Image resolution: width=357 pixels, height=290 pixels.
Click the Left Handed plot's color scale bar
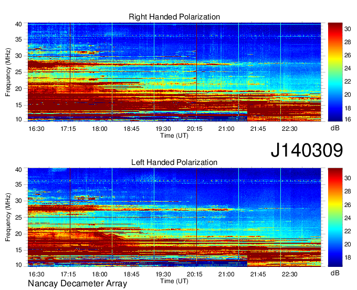pos(335,217)
